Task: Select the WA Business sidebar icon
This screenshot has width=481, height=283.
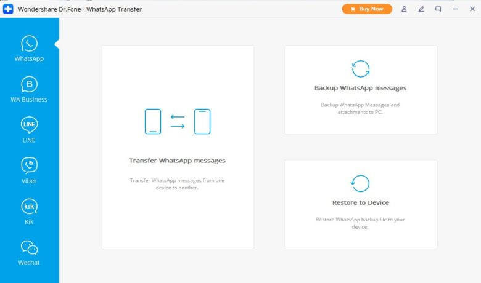Action: (29, 89)
